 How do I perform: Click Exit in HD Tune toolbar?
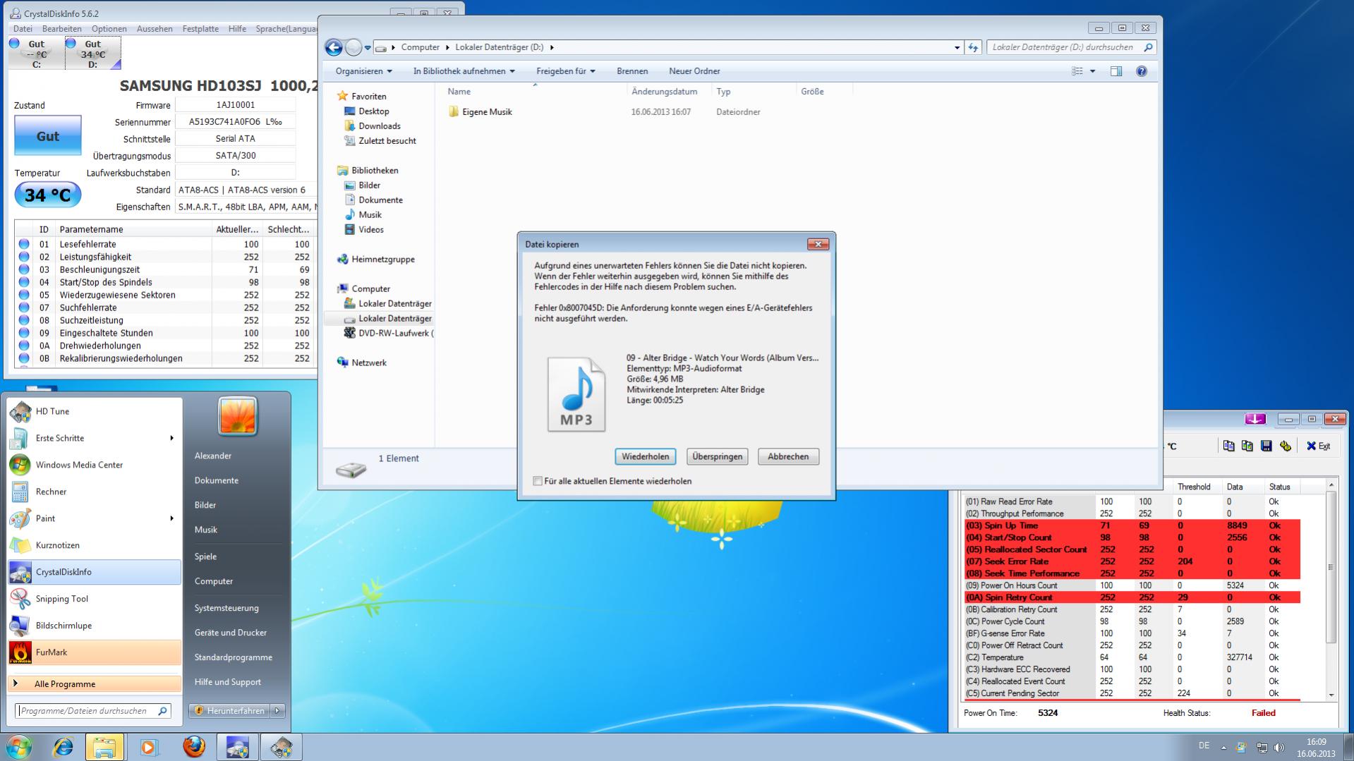(x=1318, y=446)
